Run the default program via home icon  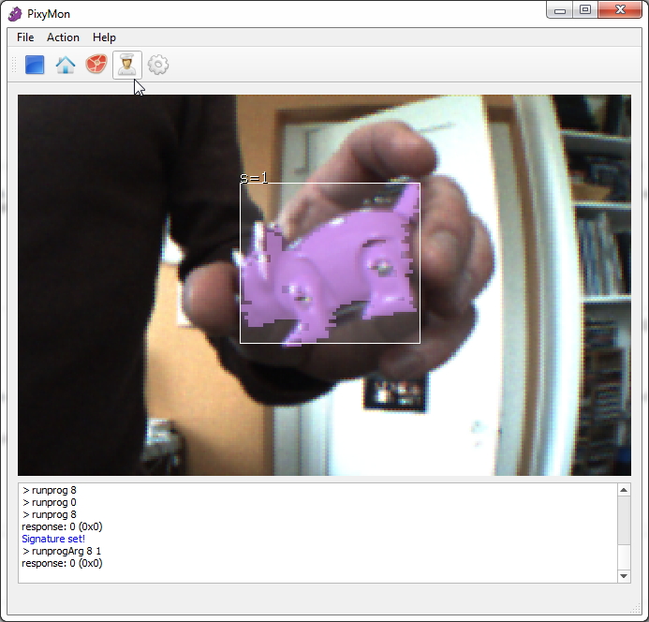coord(66,66)
